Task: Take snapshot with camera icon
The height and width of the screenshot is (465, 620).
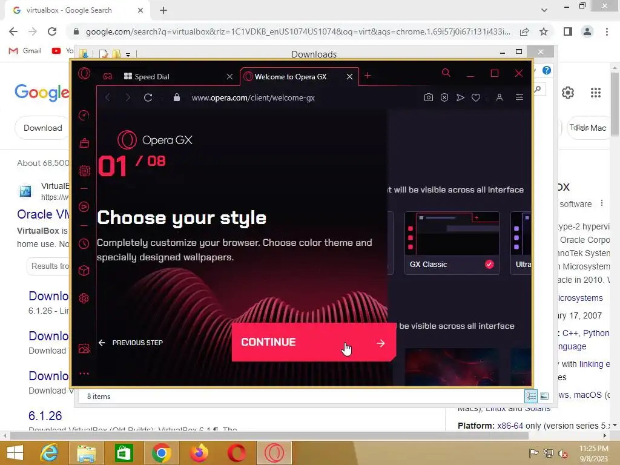Action: (x=428, y=97)
